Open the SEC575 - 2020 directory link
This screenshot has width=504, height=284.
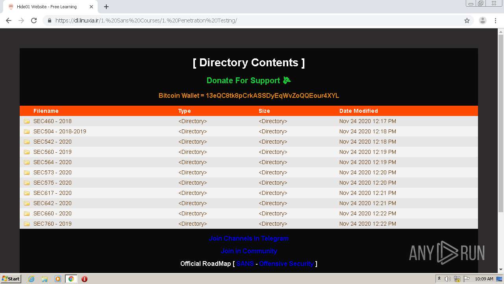(52, 183)
